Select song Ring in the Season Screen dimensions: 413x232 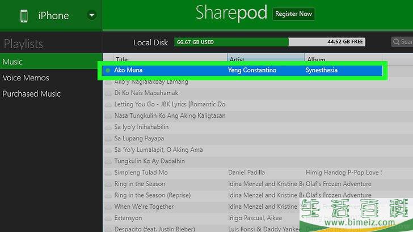point(140,184)
